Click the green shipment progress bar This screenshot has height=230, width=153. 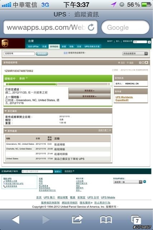58,84
